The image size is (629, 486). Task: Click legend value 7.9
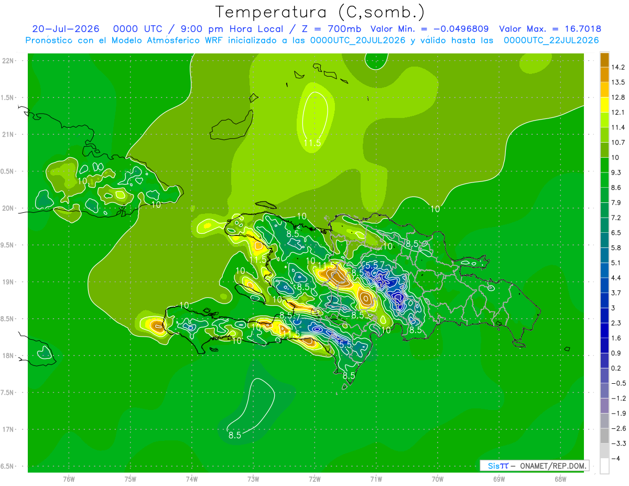coord(616,203)
